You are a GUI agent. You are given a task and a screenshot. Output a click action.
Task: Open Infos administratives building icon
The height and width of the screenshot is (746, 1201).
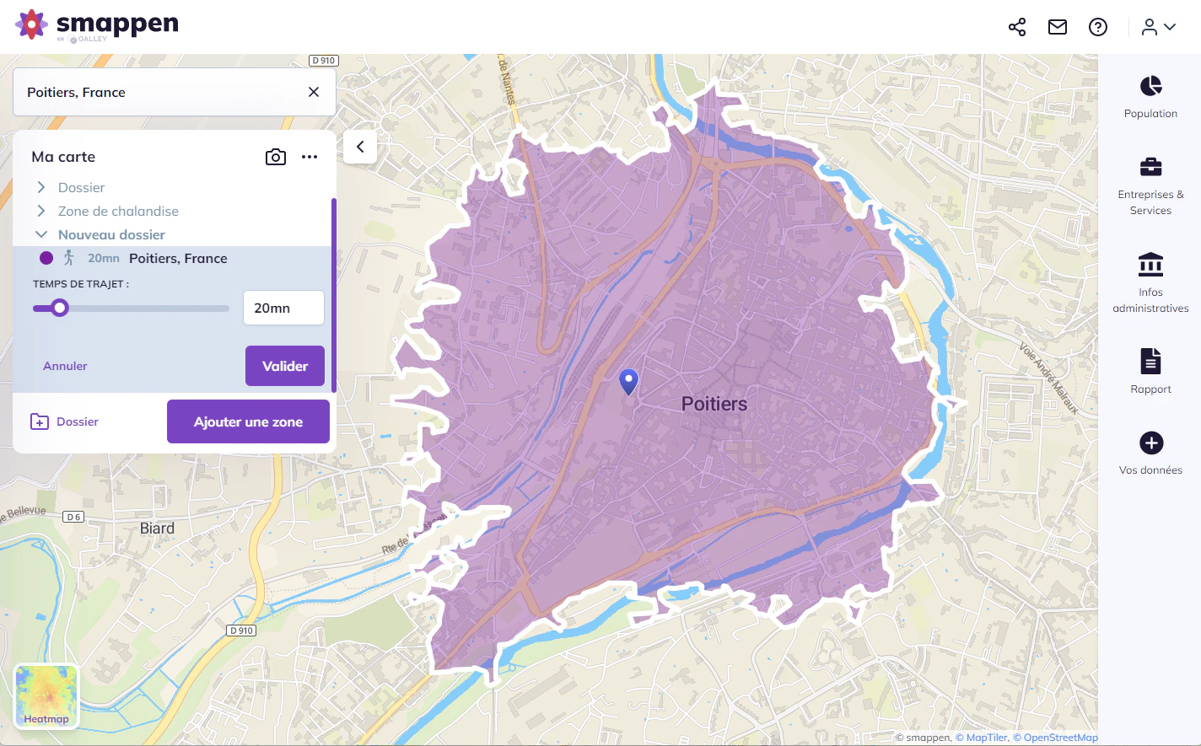click(1150, 265)
